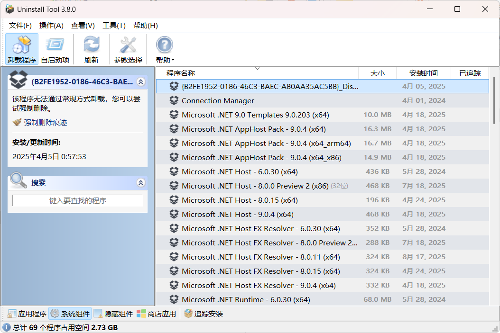Open the 自启动项 startup items toolbar icon

55,49
